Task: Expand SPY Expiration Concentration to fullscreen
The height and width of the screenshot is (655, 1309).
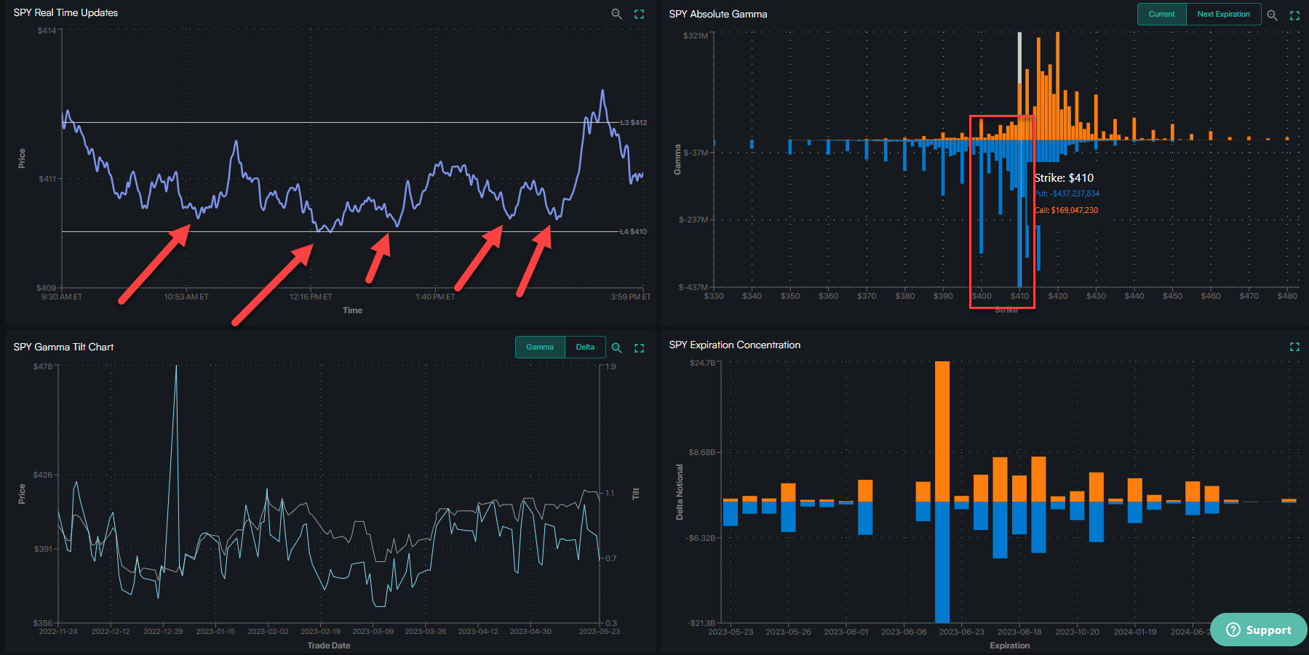Action: click(x=1294, y=347)
